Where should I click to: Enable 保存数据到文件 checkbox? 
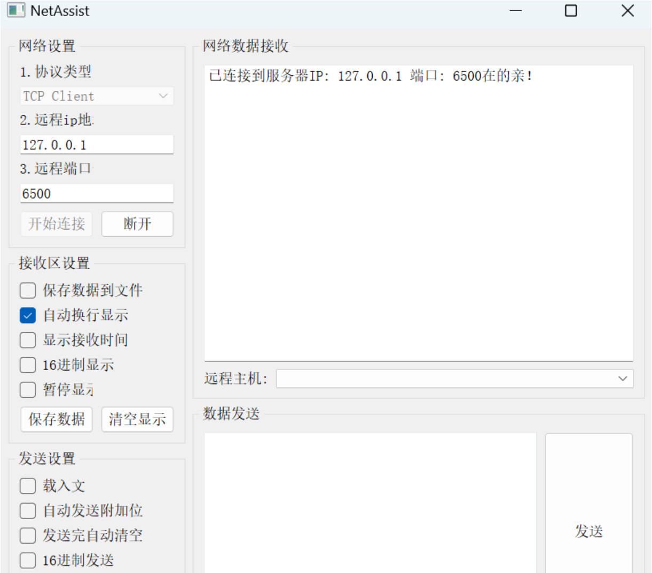click(x=28, y=291)
